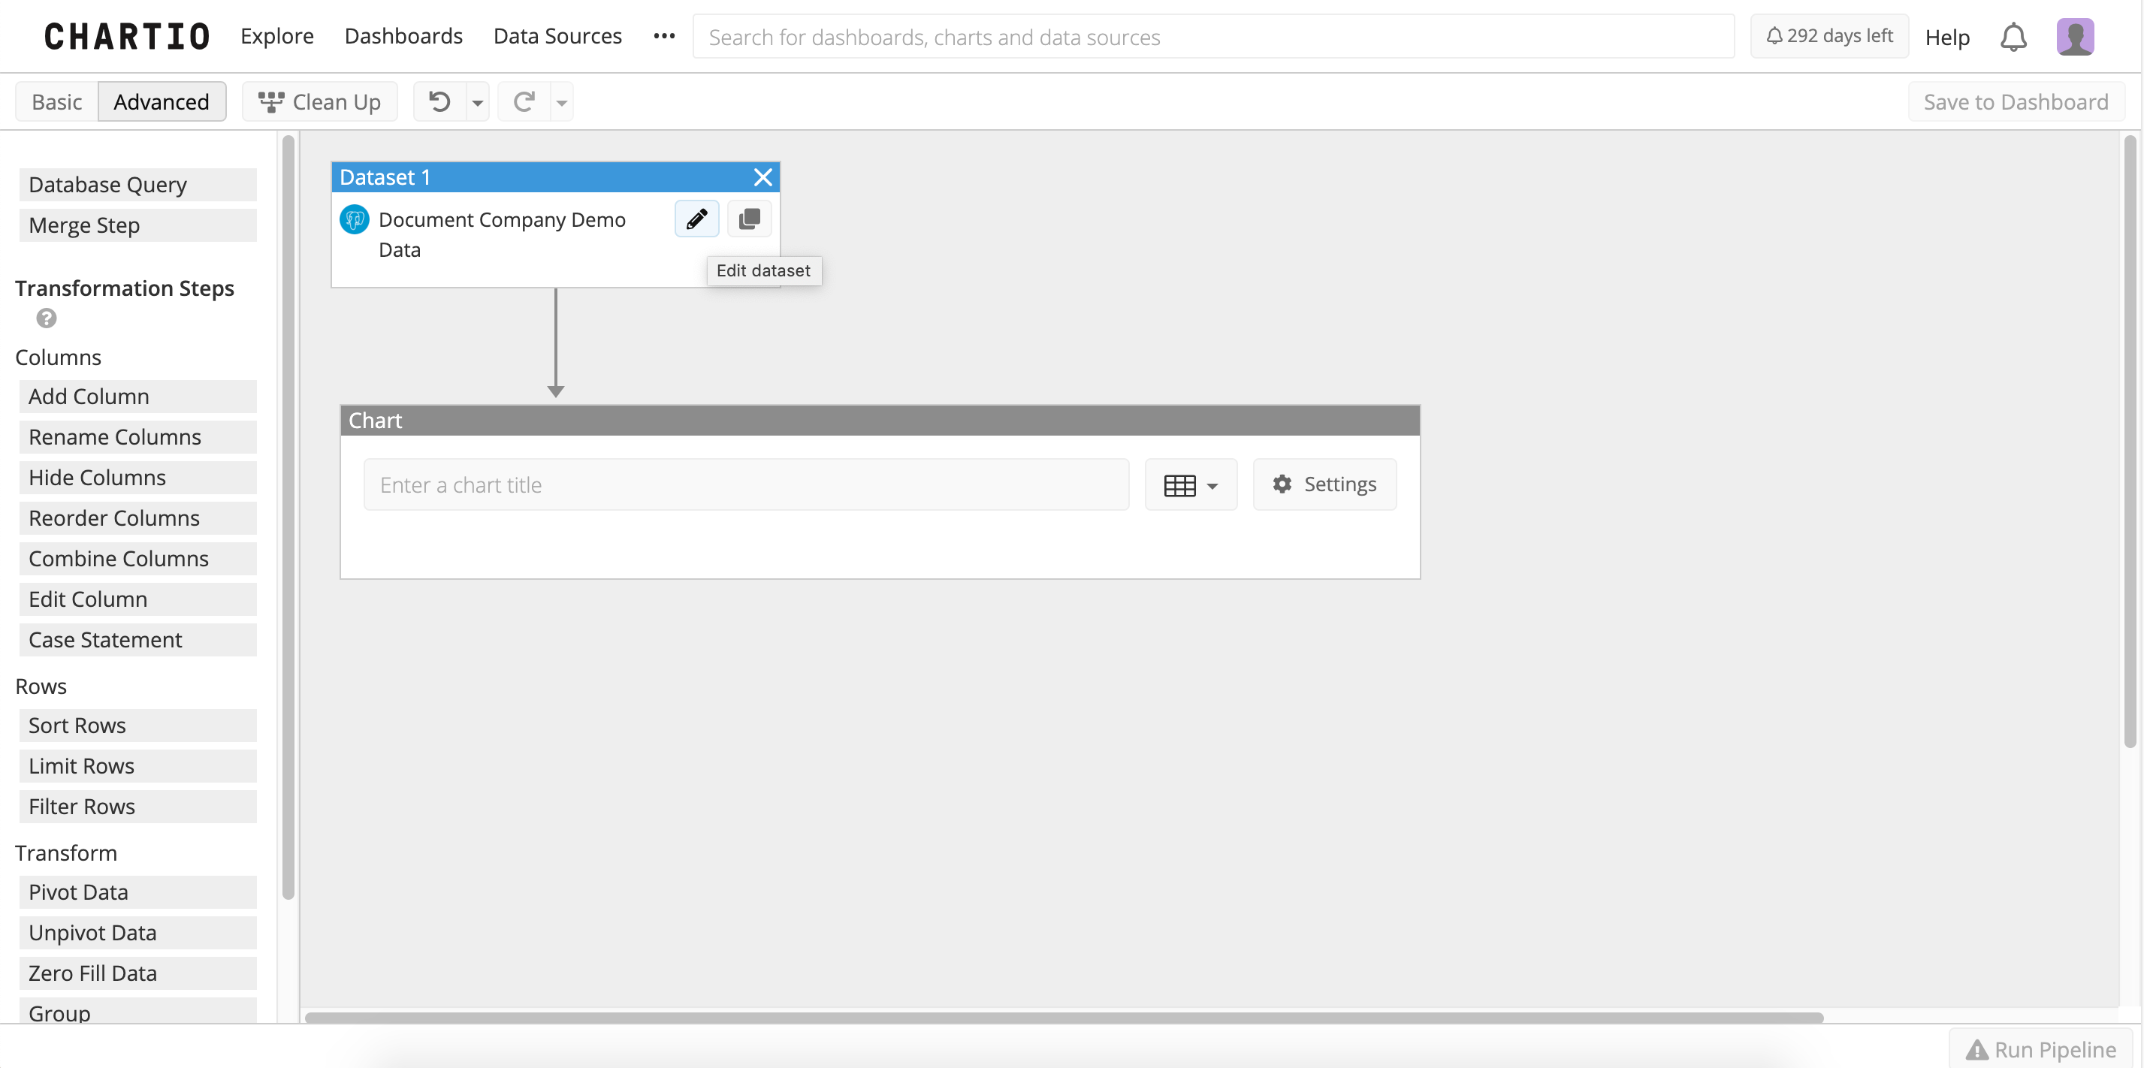The height and width of the screenshot is (1068, 2144).
Task: Select Combine Columns step
Action: 138,559
